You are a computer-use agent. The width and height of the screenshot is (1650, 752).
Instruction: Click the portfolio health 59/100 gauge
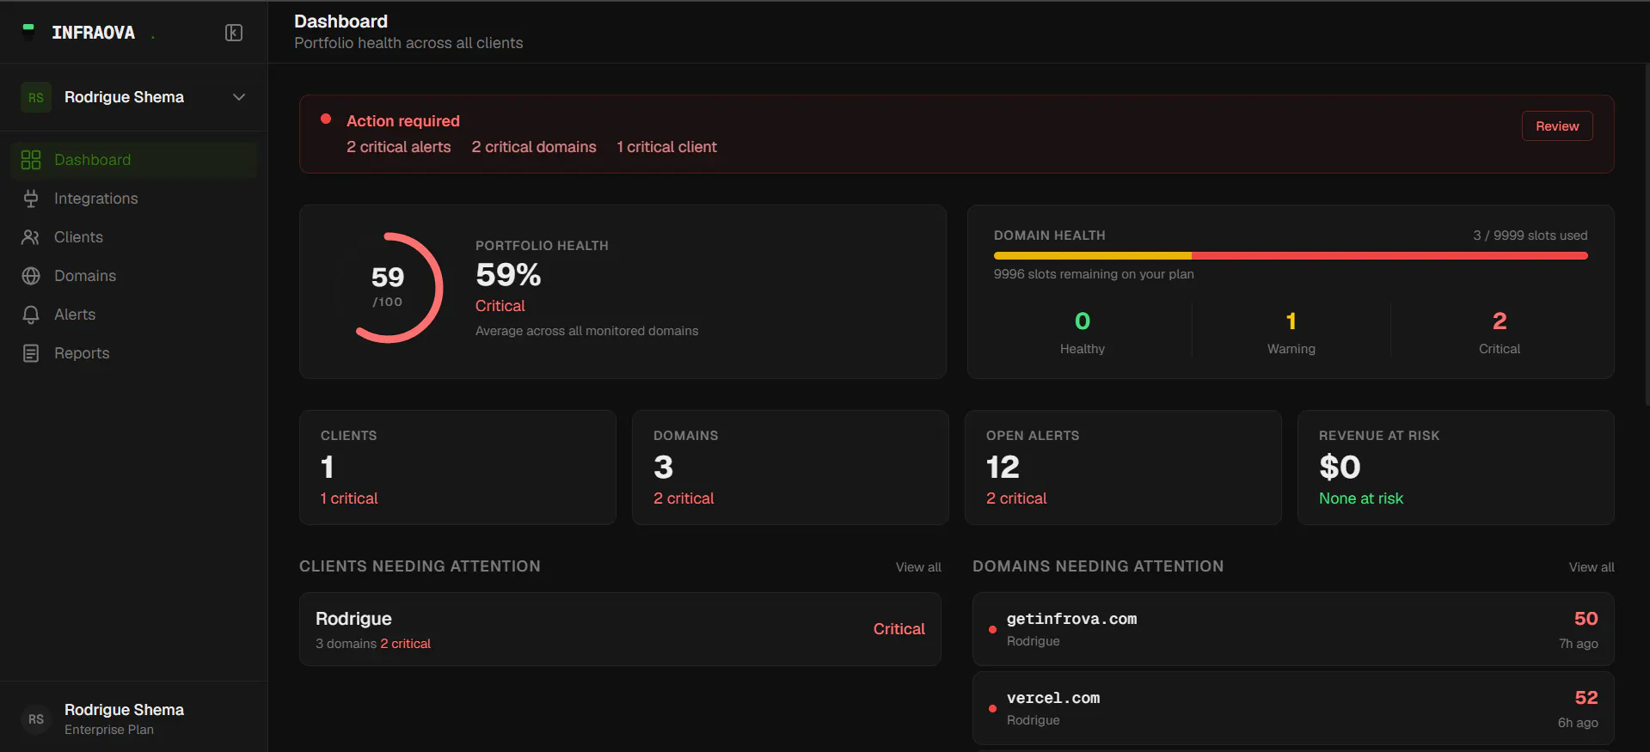click(x=388, y=288)
